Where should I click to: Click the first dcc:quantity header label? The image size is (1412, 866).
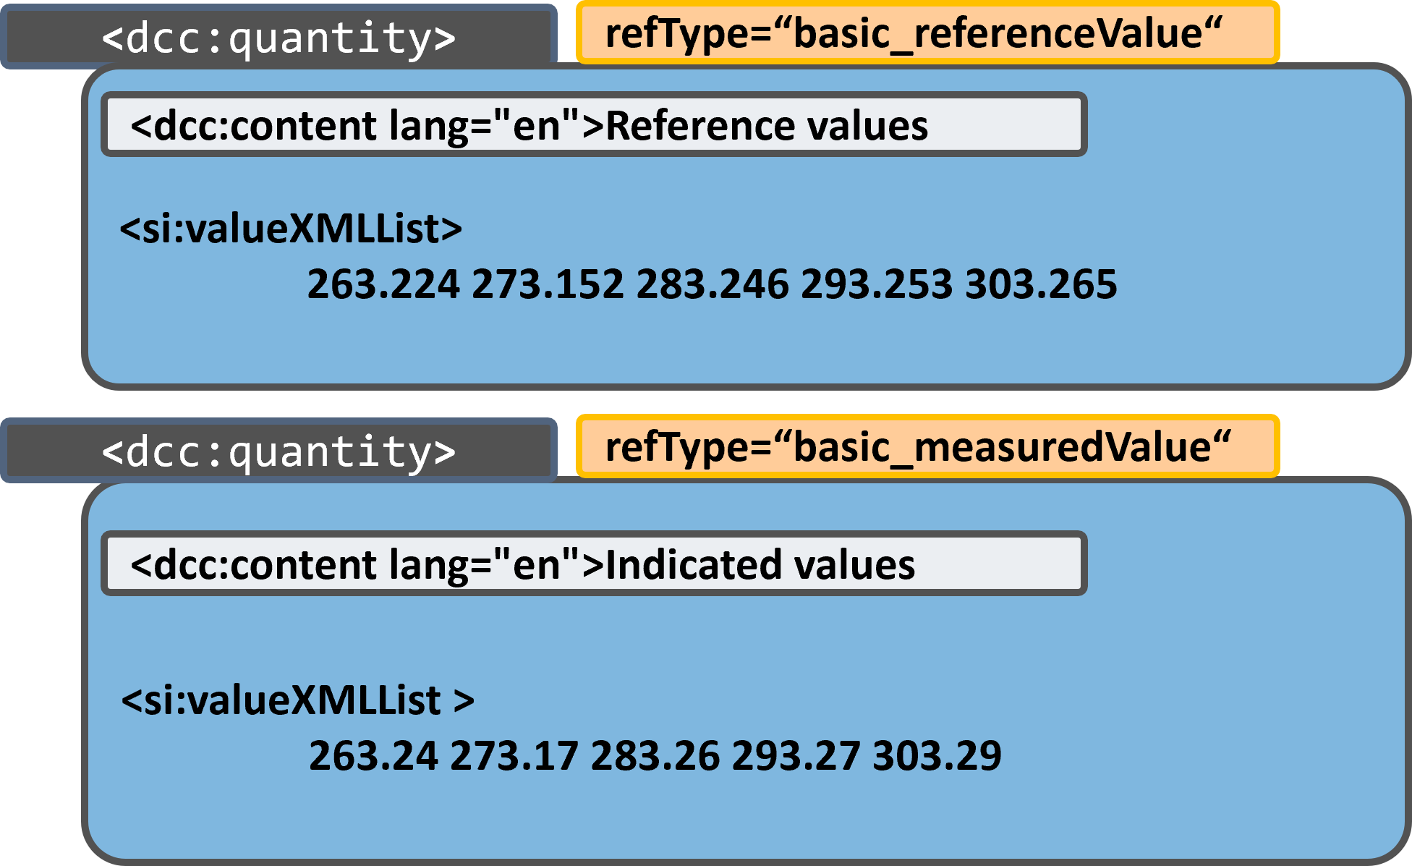(x=278, y=38)
